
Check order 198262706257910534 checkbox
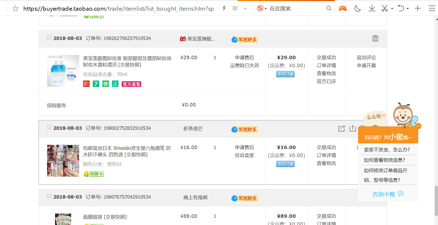49,37
